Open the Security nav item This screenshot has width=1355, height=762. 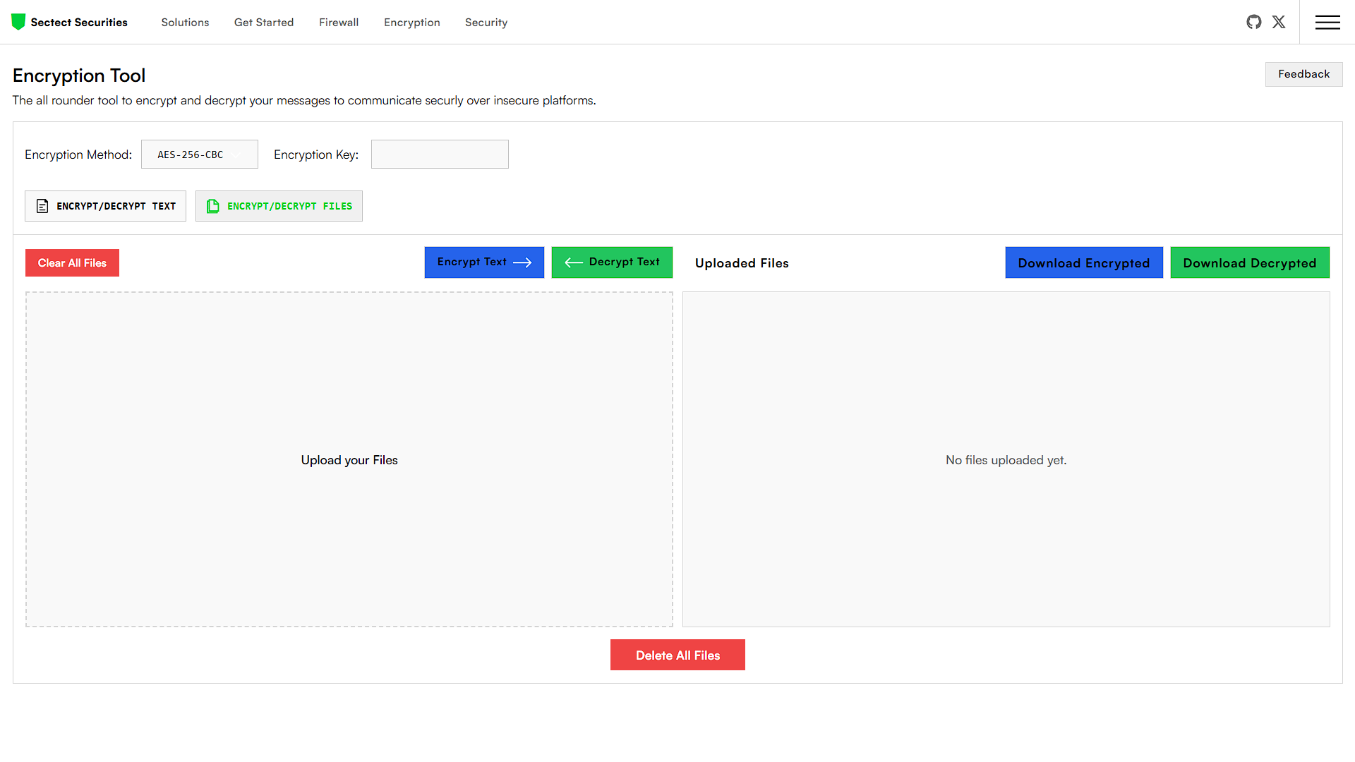[486, 23]
